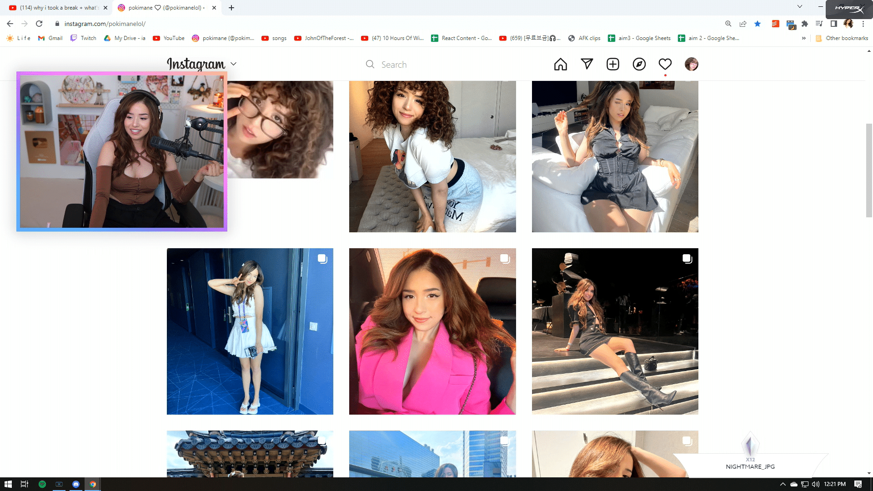This screenshot has height=491, width=873.
Task: Open Instagram home feed
Action: click(560, 64)
